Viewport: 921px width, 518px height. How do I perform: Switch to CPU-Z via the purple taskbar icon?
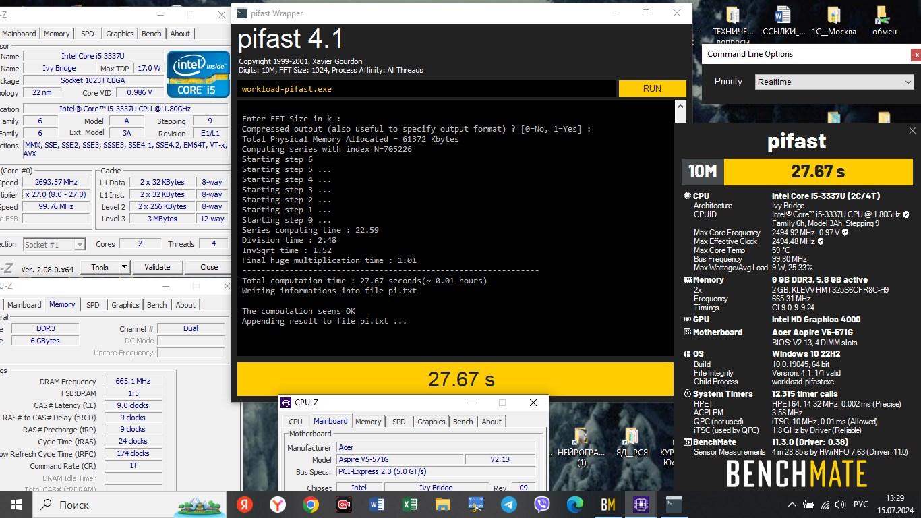coord(641,504)
